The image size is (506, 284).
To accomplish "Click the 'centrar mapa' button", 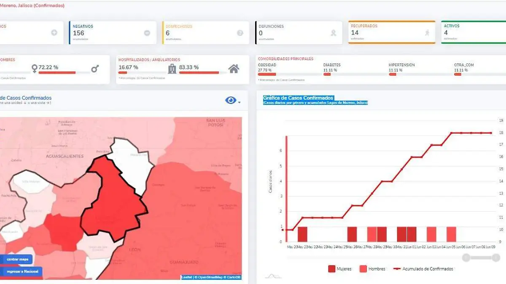I will (16, 259).
